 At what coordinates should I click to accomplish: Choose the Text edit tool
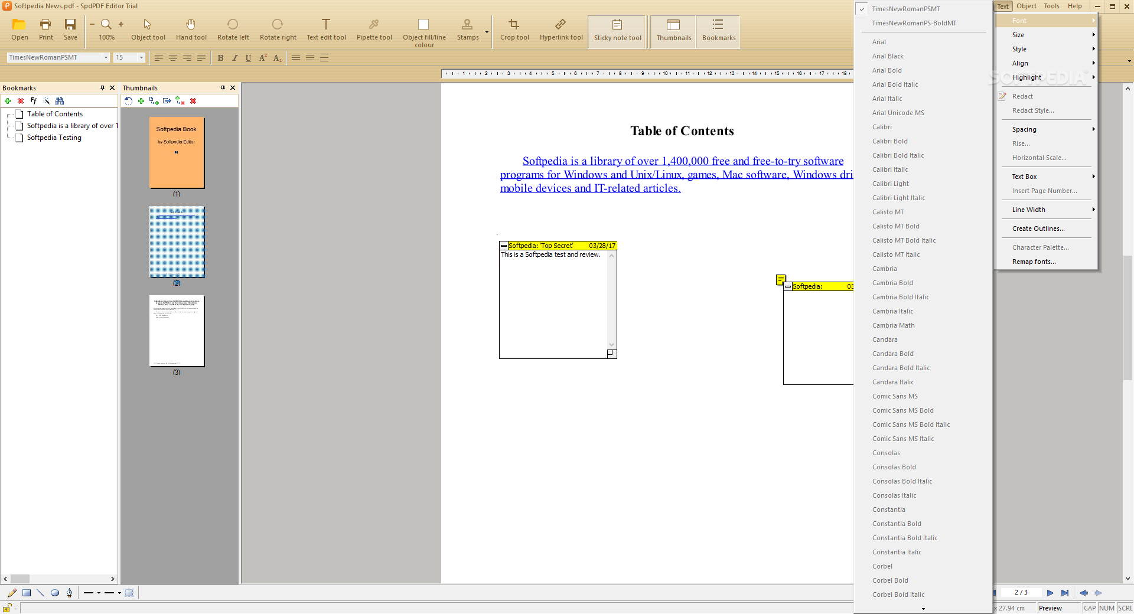[x=326, y=30]
